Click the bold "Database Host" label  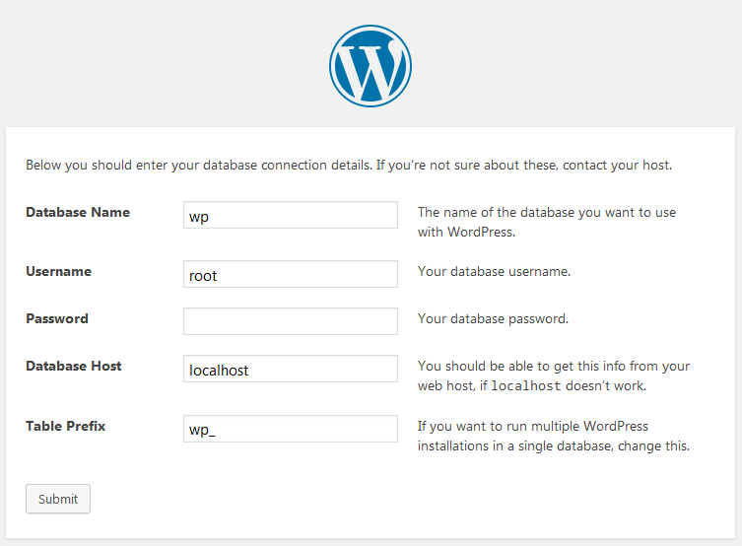pyautogui.click(x=73, y=366)
